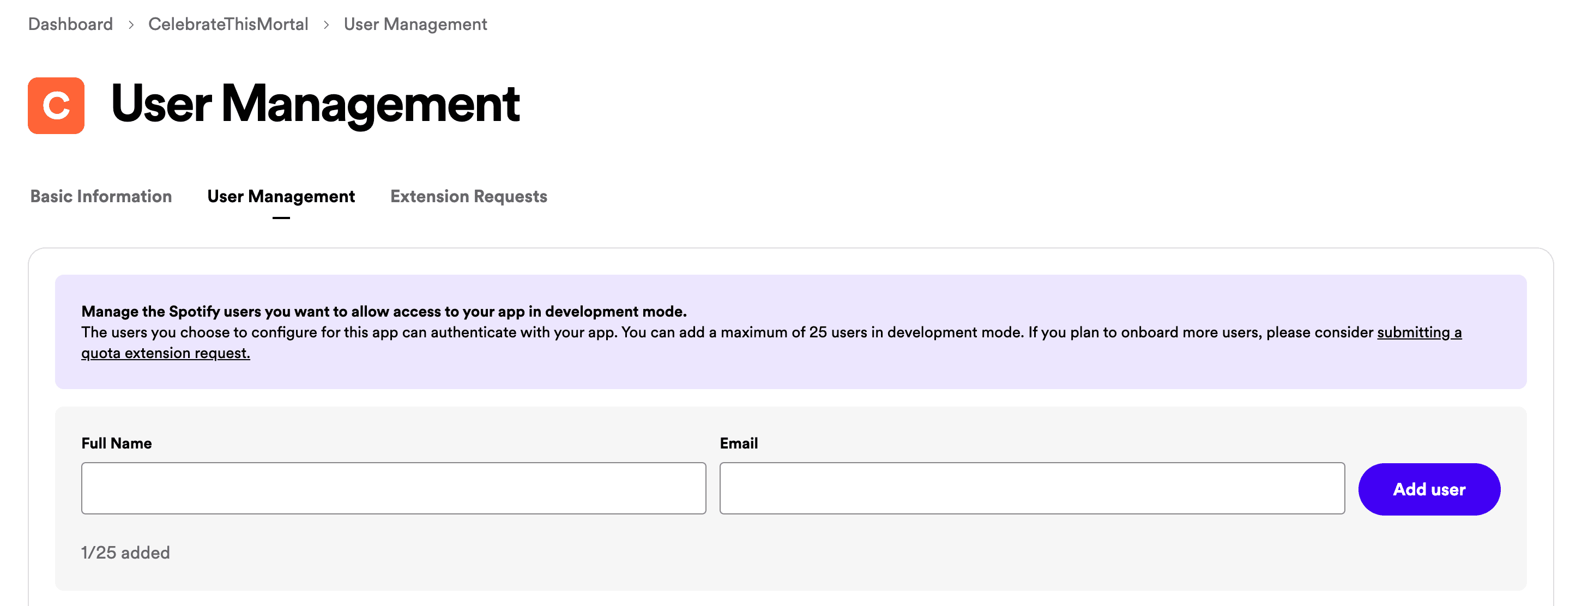Click the 1/25 added counter text

tap(125, 553)
